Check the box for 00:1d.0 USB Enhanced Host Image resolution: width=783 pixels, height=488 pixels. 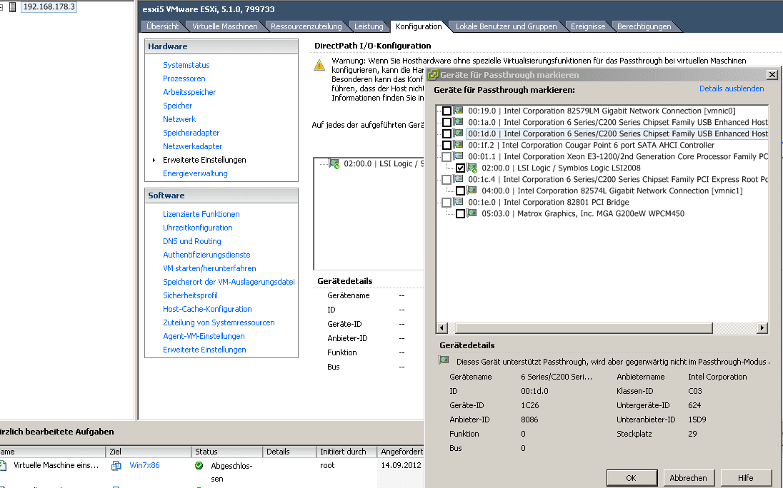(447, 133)
